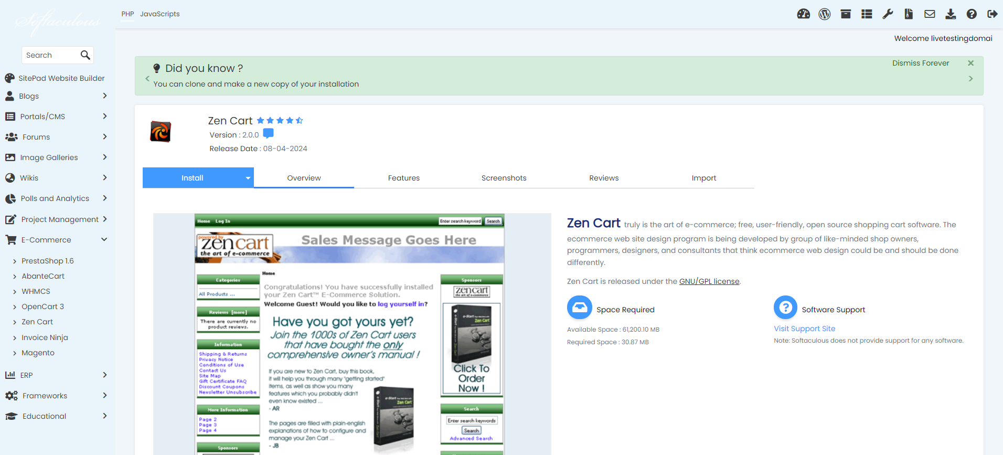1003x455 pixels.
Task: Click the sync download icon
Action: (951, 14)
